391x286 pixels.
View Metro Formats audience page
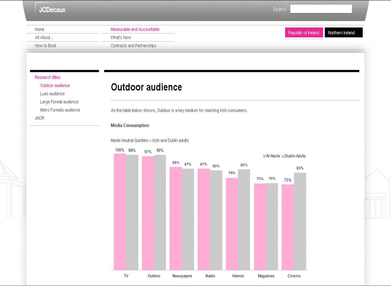(60, 110)
